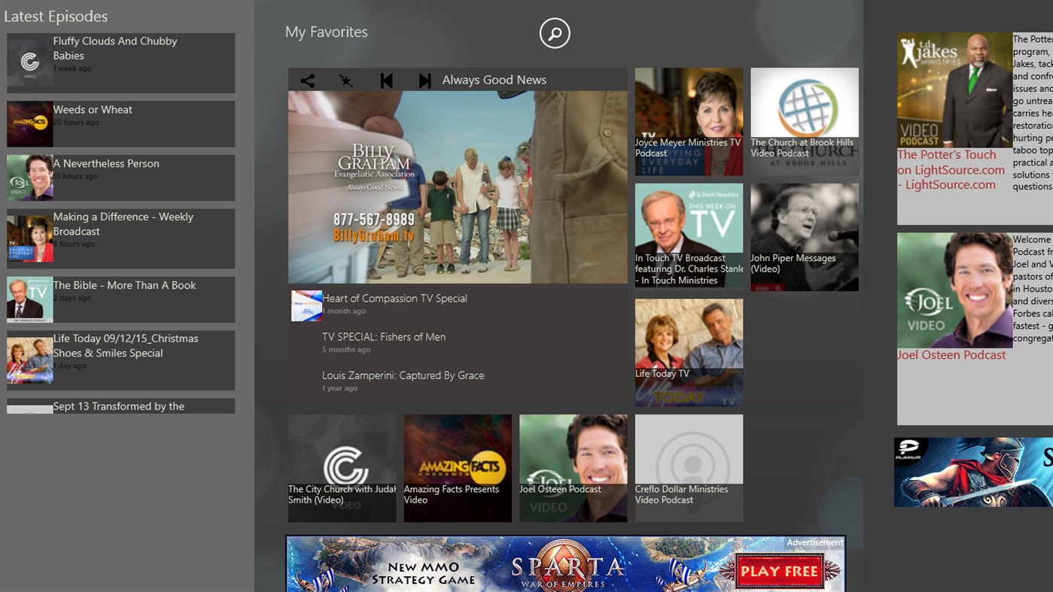
Task: Select the Life Today TV favorite tile
Action: click(688, 352)
